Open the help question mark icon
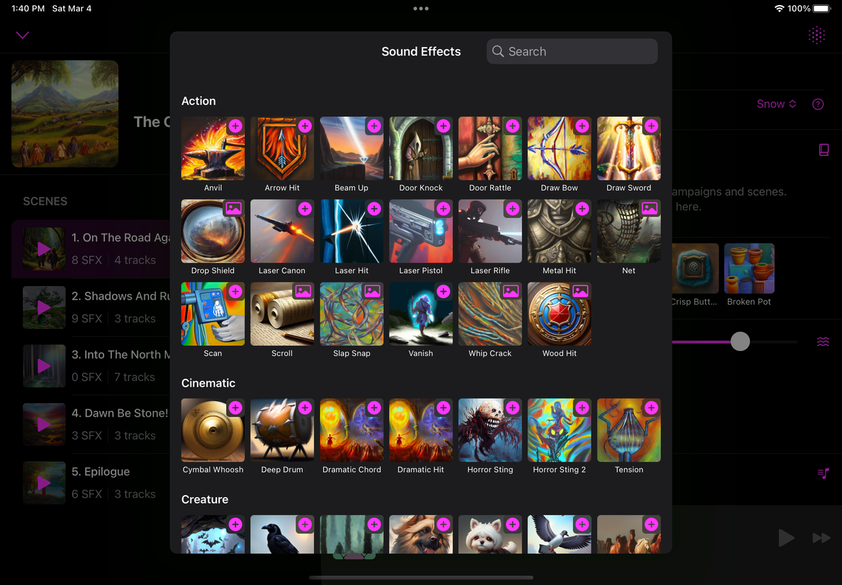This screenshot has height=585, width=842. (818, 104)
